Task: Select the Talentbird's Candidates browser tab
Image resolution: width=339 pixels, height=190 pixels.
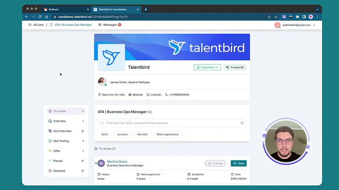Action: coord(116,9)
